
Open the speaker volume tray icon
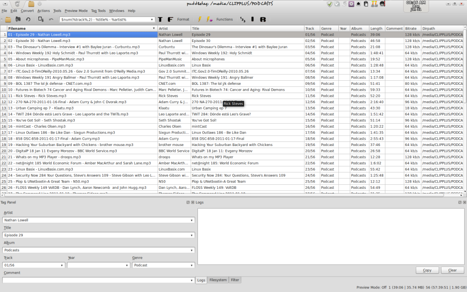click(382, 4)
